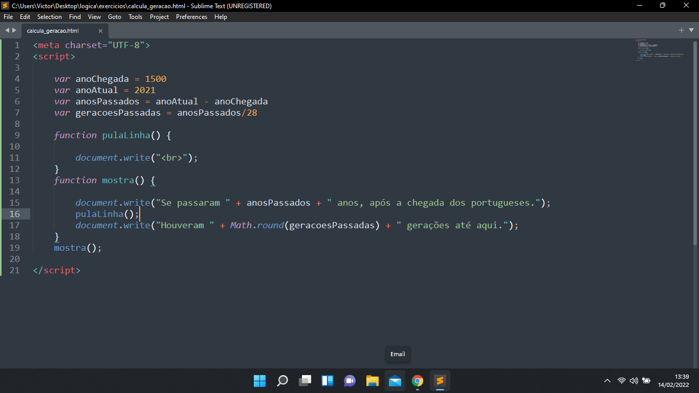
Task: Open the Help menu
Action: (x=221, y=17)
